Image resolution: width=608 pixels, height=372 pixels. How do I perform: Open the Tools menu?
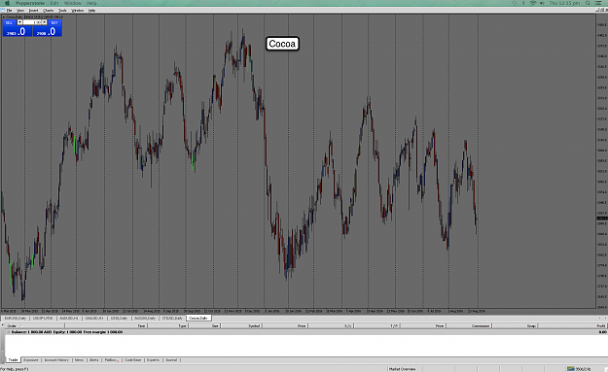tap(62, 11)
